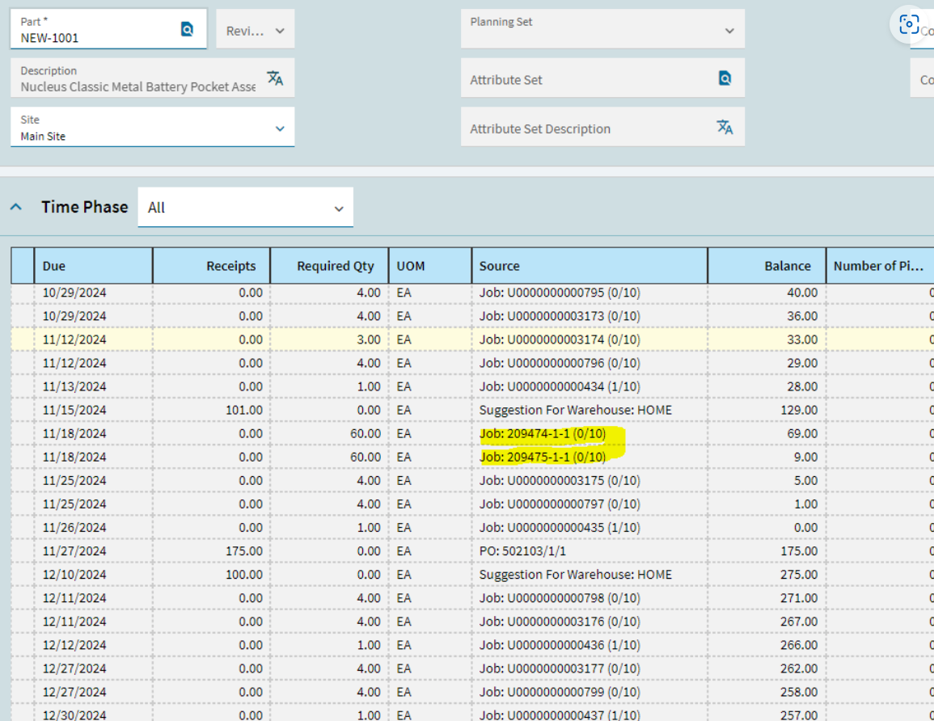Click balance value 40.00
Image resolution: width=934 pixels, height=721 pixels.
801,293
